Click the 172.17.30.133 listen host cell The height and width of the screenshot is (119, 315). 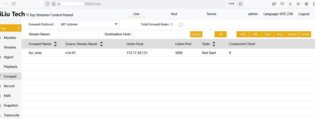point(137,53)
